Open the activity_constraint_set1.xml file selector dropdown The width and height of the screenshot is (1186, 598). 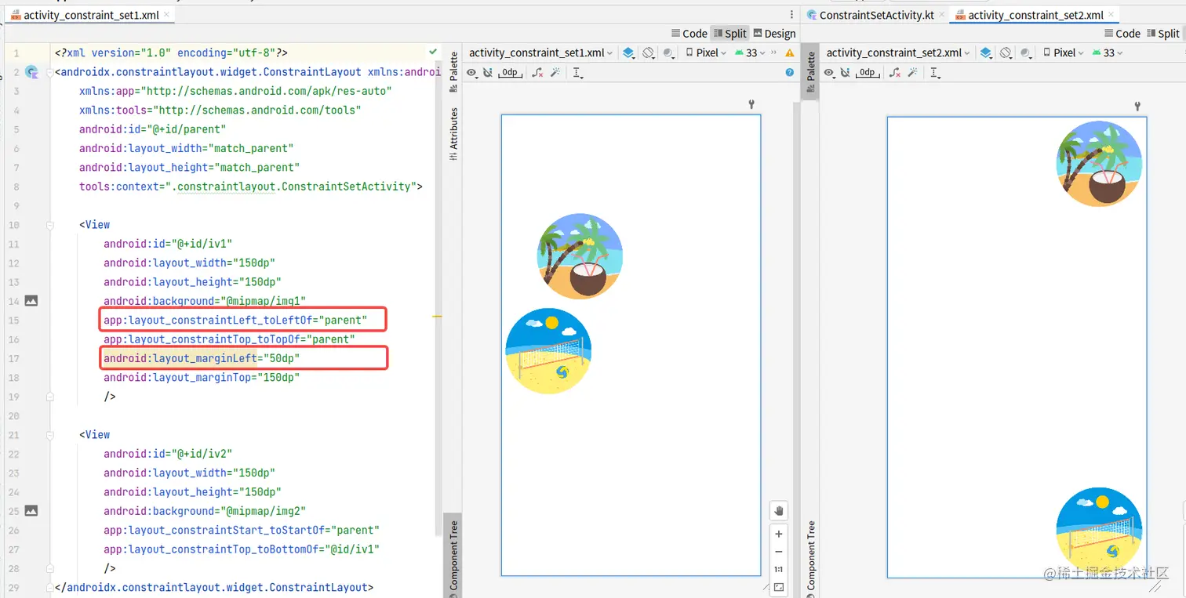point(539,53)
